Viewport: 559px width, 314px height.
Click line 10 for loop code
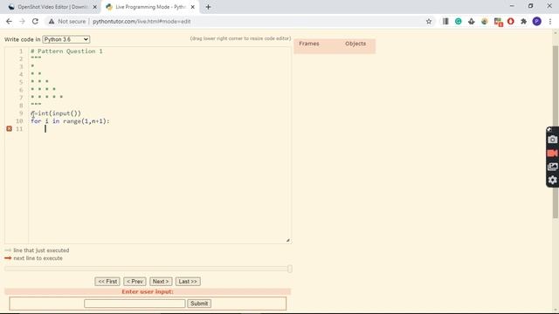pos(70,121)
